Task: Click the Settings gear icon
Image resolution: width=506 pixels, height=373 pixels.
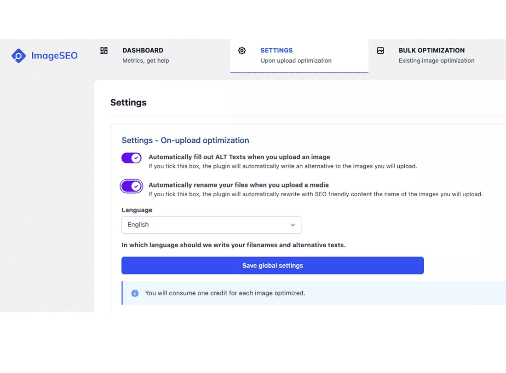Action: [x=242, y=50]
